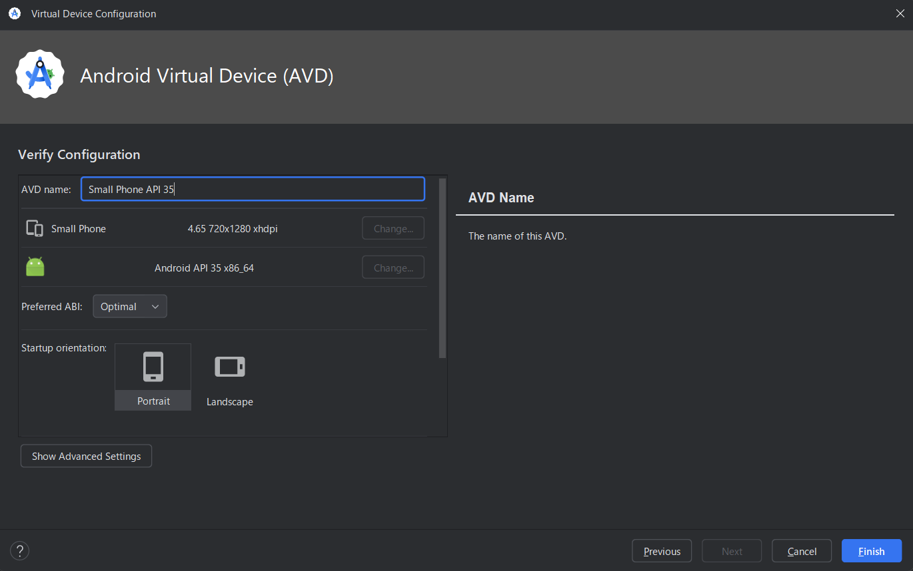Click the Android robot system image icon
Viewport: 913px width, 571px height.
click(x=35, y=266)
